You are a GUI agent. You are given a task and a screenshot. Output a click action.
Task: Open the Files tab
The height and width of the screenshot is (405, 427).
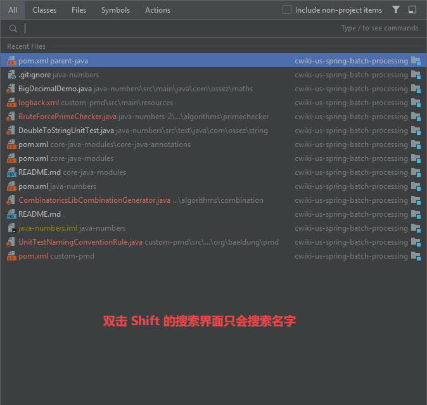(x=79, y=10)
